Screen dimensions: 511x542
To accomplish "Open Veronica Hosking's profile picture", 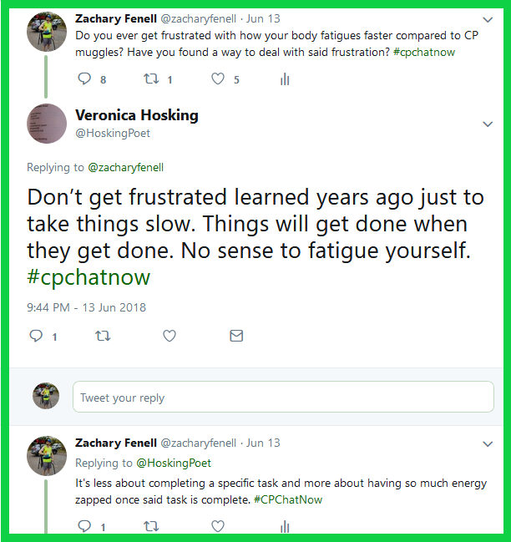I will click(x=47, y=124).
